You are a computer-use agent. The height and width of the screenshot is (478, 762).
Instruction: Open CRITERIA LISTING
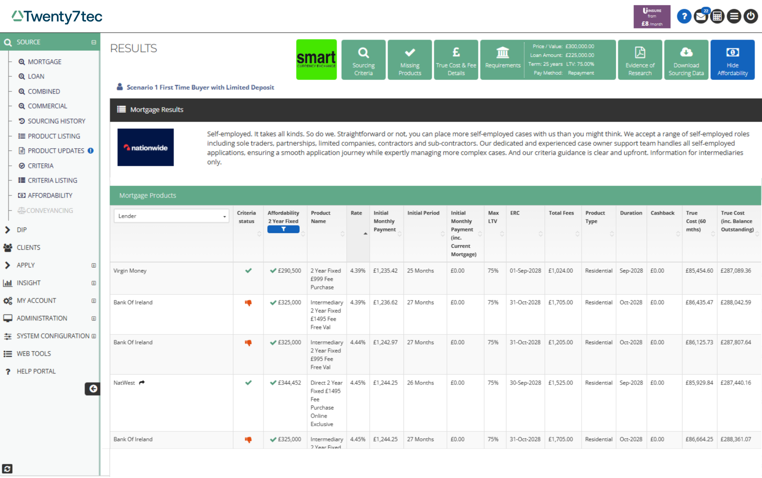pyautogui.click(x=48, y=180)
